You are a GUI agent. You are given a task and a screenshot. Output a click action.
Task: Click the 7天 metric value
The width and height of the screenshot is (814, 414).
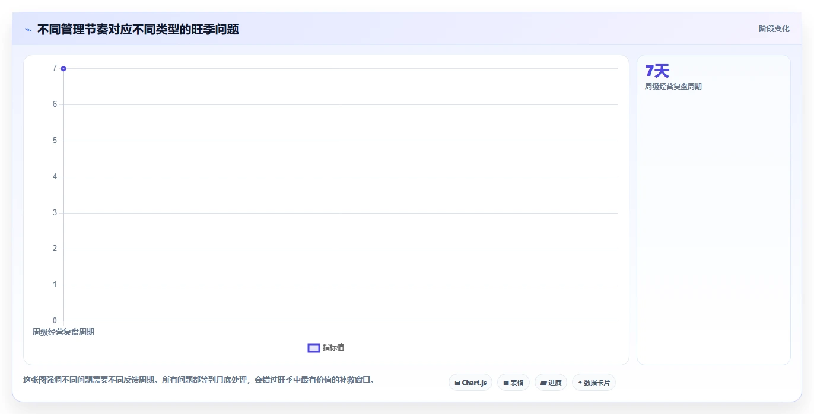[657, 71]
